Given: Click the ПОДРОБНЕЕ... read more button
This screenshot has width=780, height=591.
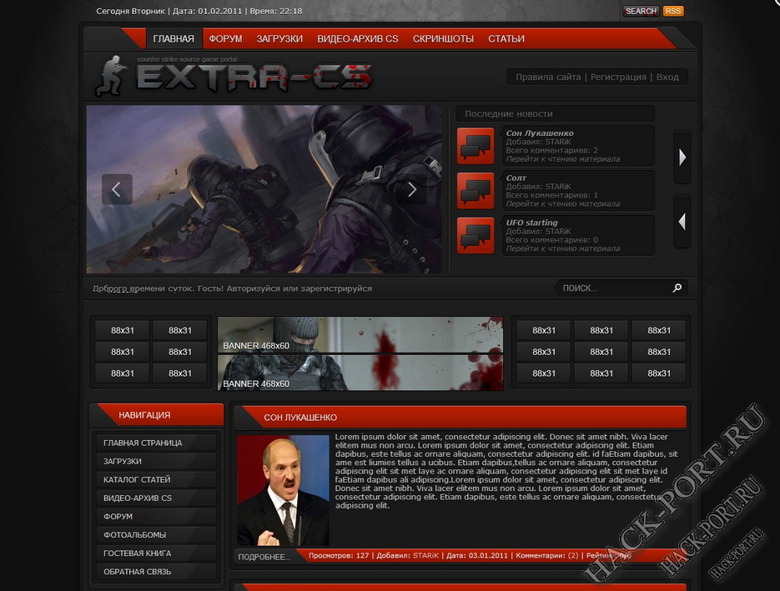Looking at the screenshot, I should (264, 557).
